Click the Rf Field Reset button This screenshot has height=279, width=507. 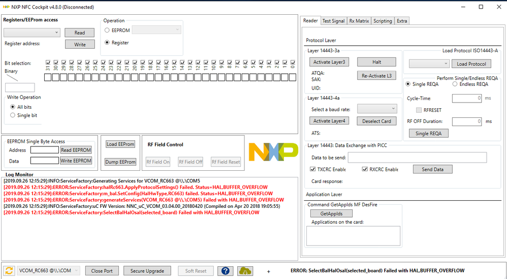click(226, 162)
